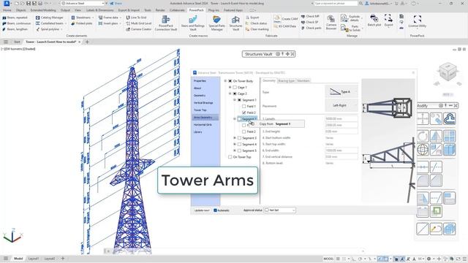Check the Cage 1 checkbox
Viewport: 468px width, 263px height.
pos(235,88)
